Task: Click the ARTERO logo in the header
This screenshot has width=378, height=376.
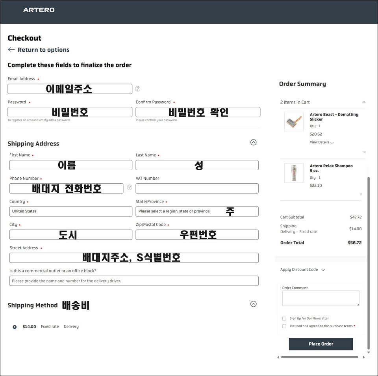Action: (x=39, y=10)
